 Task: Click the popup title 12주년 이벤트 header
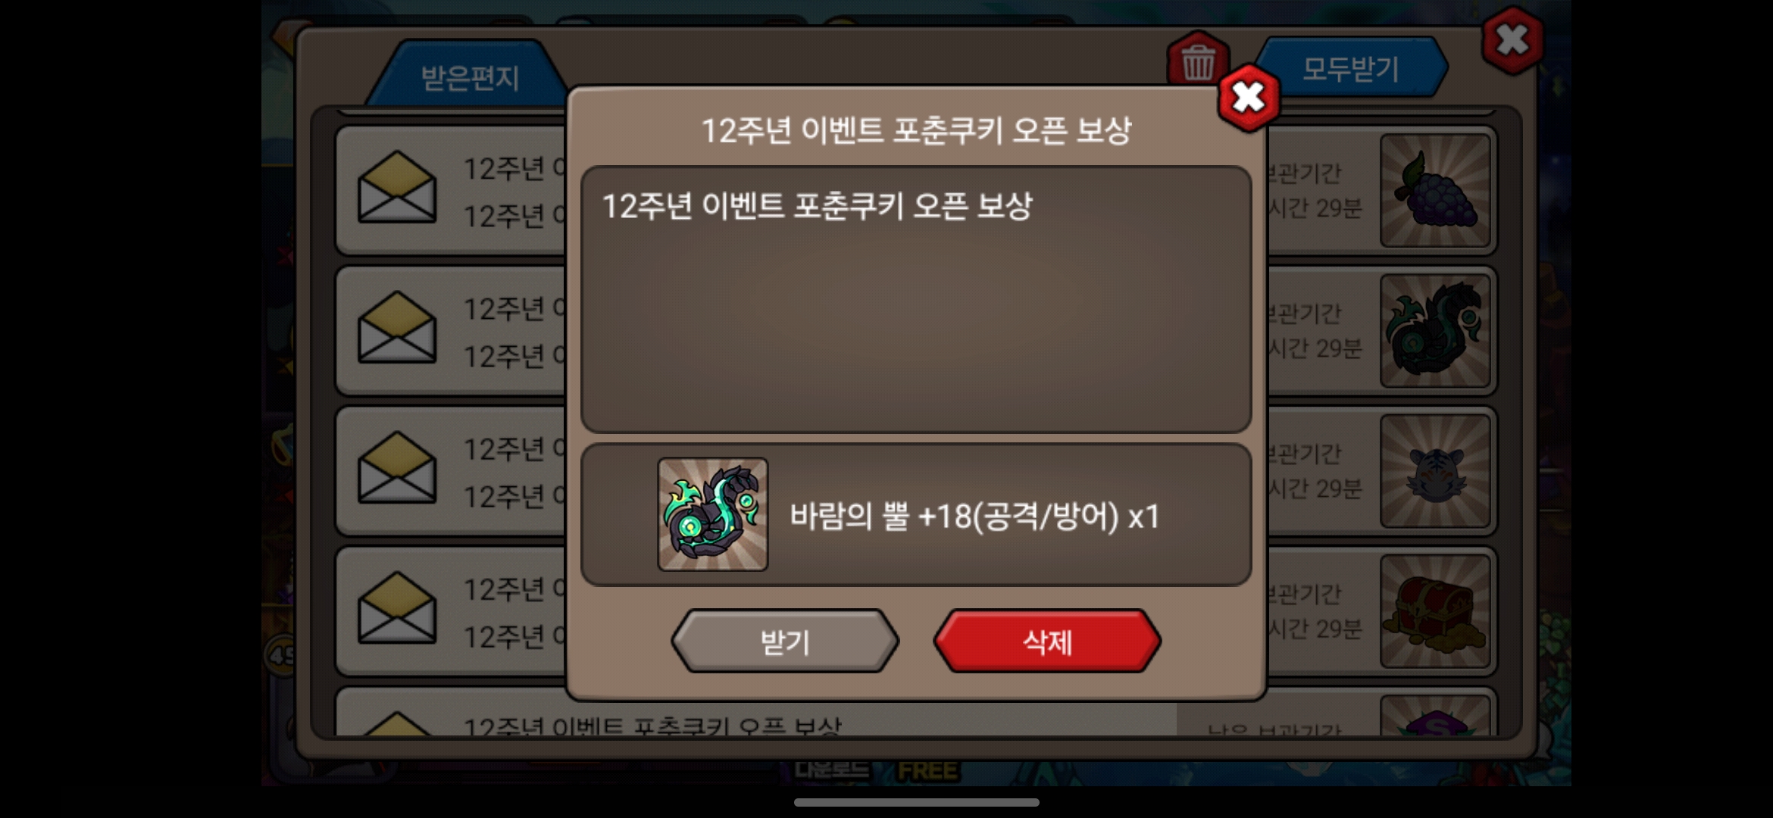coord(916,130)
